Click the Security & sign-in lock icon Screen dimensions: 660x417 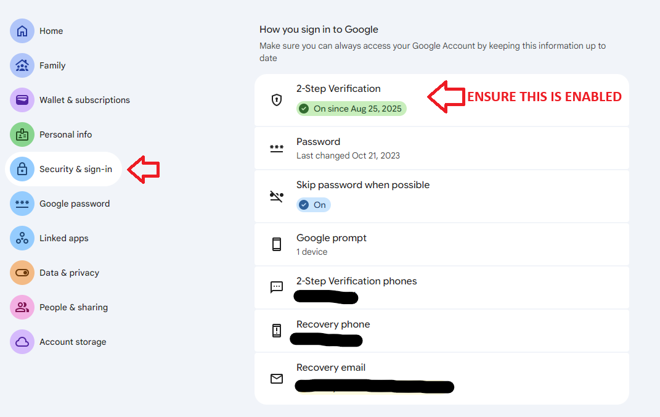(x=22, y=169)
